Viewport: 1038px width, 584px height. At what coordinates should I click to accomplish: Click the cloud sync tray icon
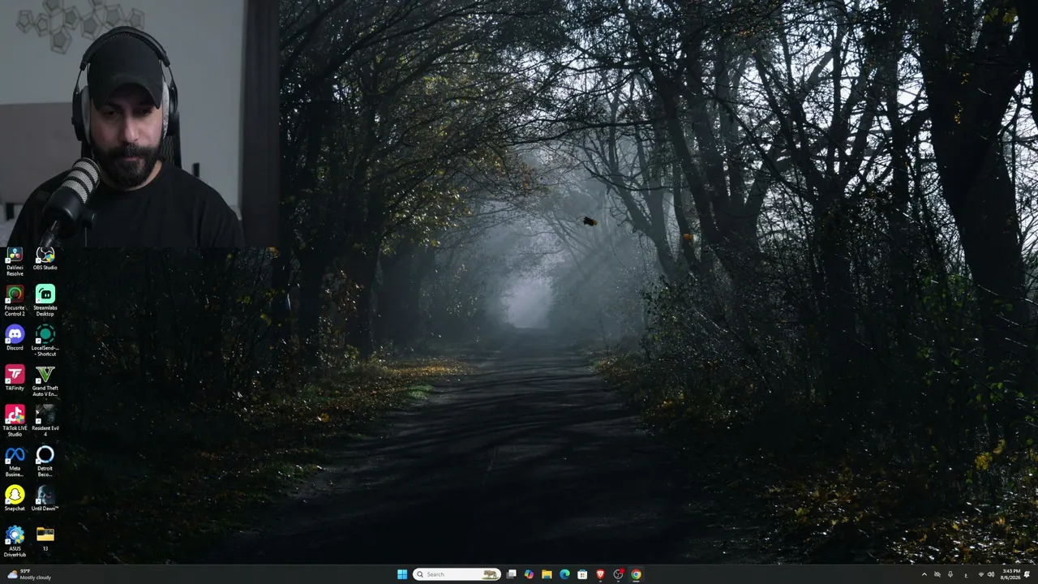937,574
